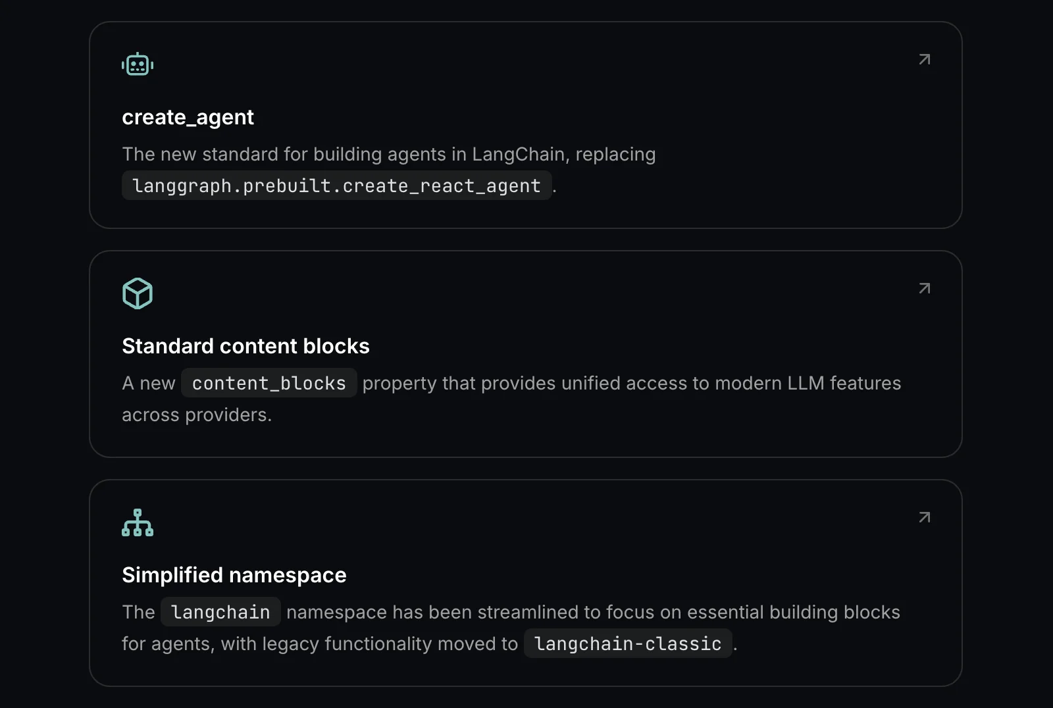Open the Simplified namespace card via its arrow icon
Image resolution: width=1053 pixels, height=708 pixels.
[x=924, y=517]
